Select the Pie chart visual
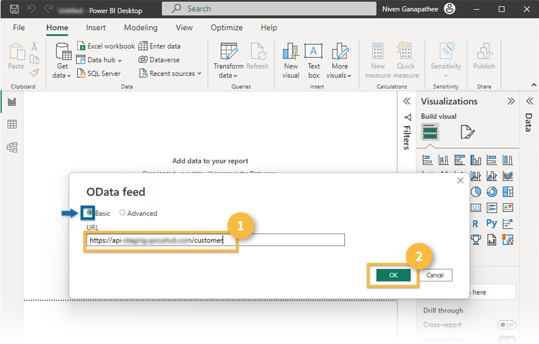The height and width of the screenshot is (344, 539). click(x=476, y=192)
